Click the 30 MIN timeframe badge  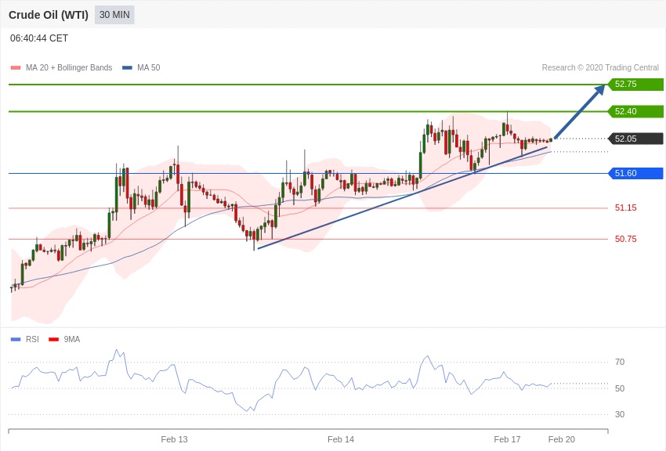point(114,15)
